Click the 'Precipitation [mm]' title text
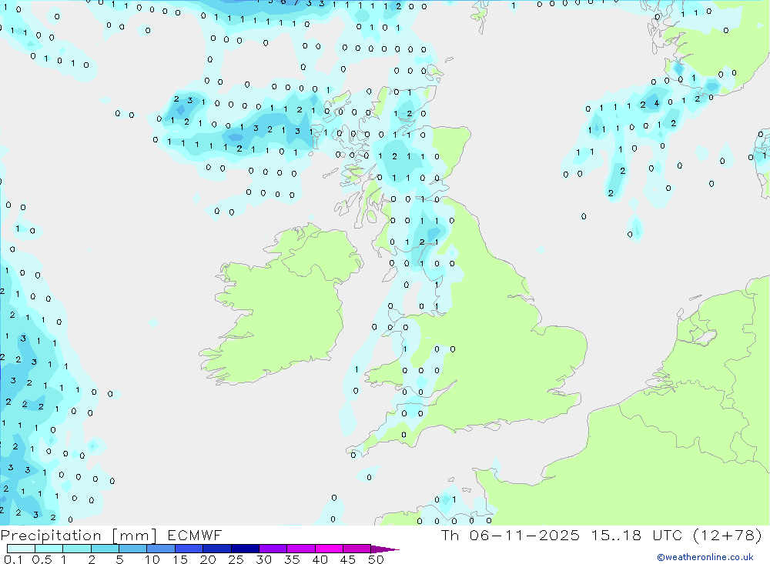The height and width of the screenshot is (564, 770). pos(79,536)
